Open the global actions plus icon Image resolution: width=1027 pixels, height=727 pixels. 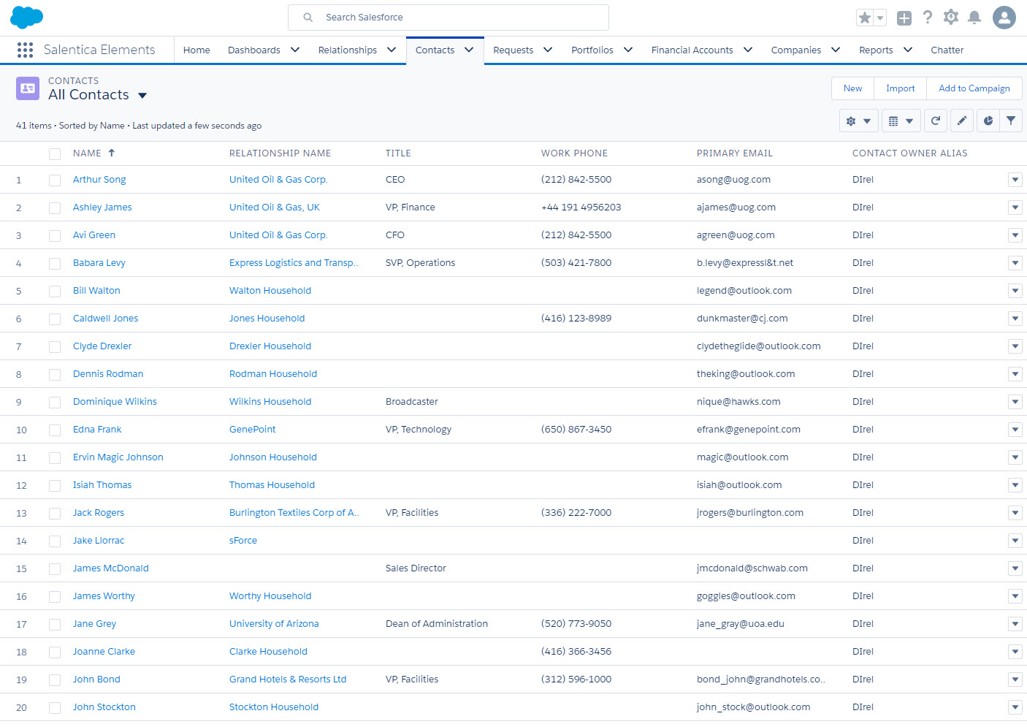click(x=904, y=18)
